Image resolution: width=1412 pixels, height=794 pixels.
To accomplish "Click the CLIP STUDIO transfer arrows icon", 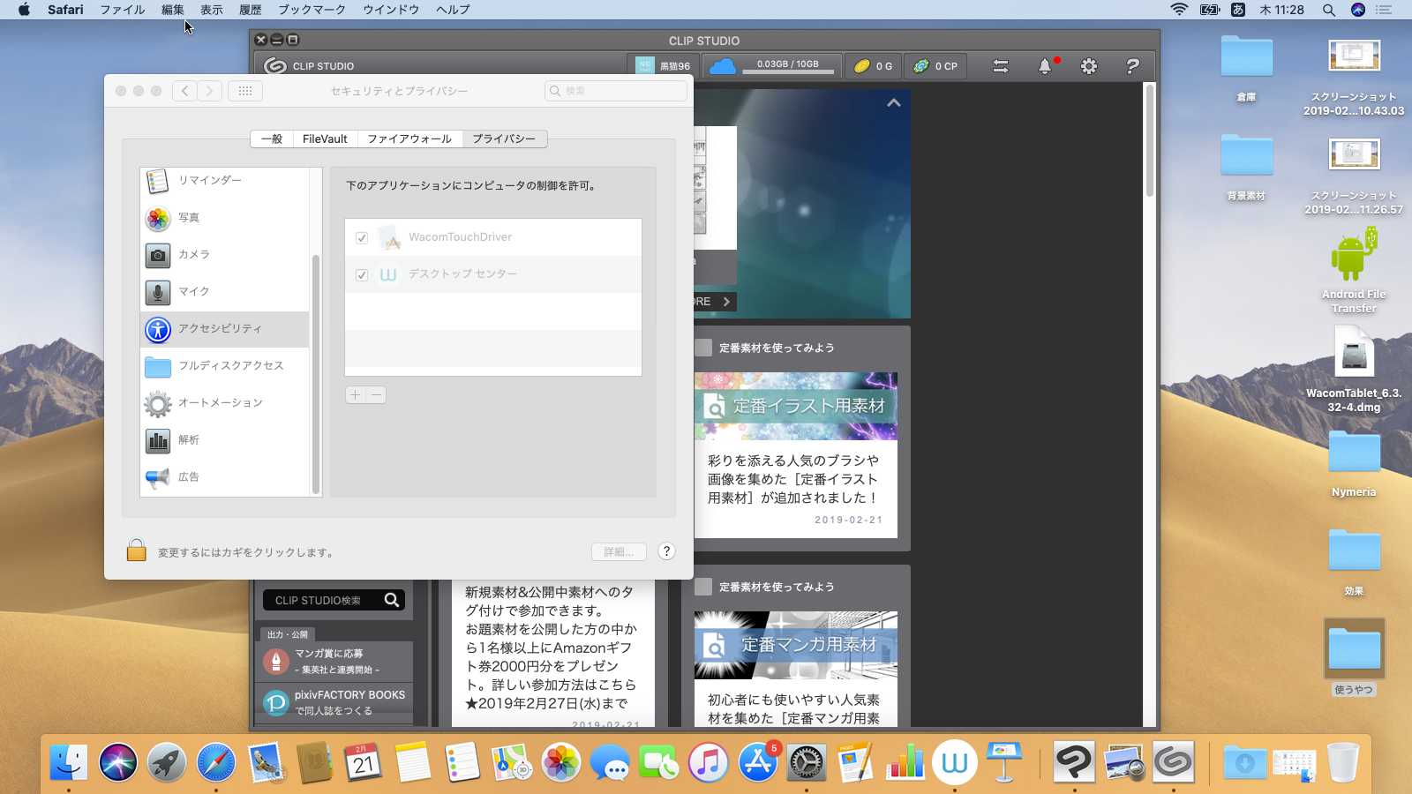I will (1001, 66).
